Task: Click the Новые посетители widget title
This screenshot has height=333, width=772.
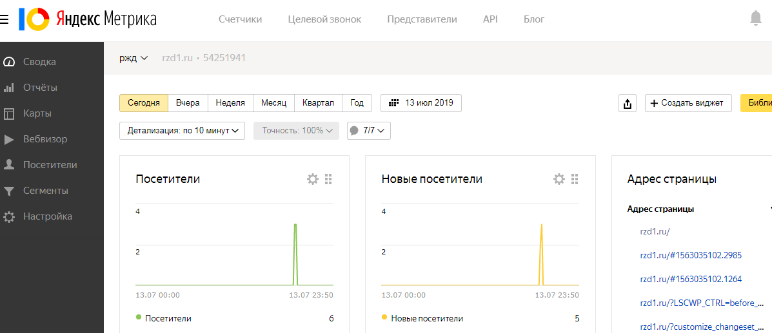Action: click(431, 179)
